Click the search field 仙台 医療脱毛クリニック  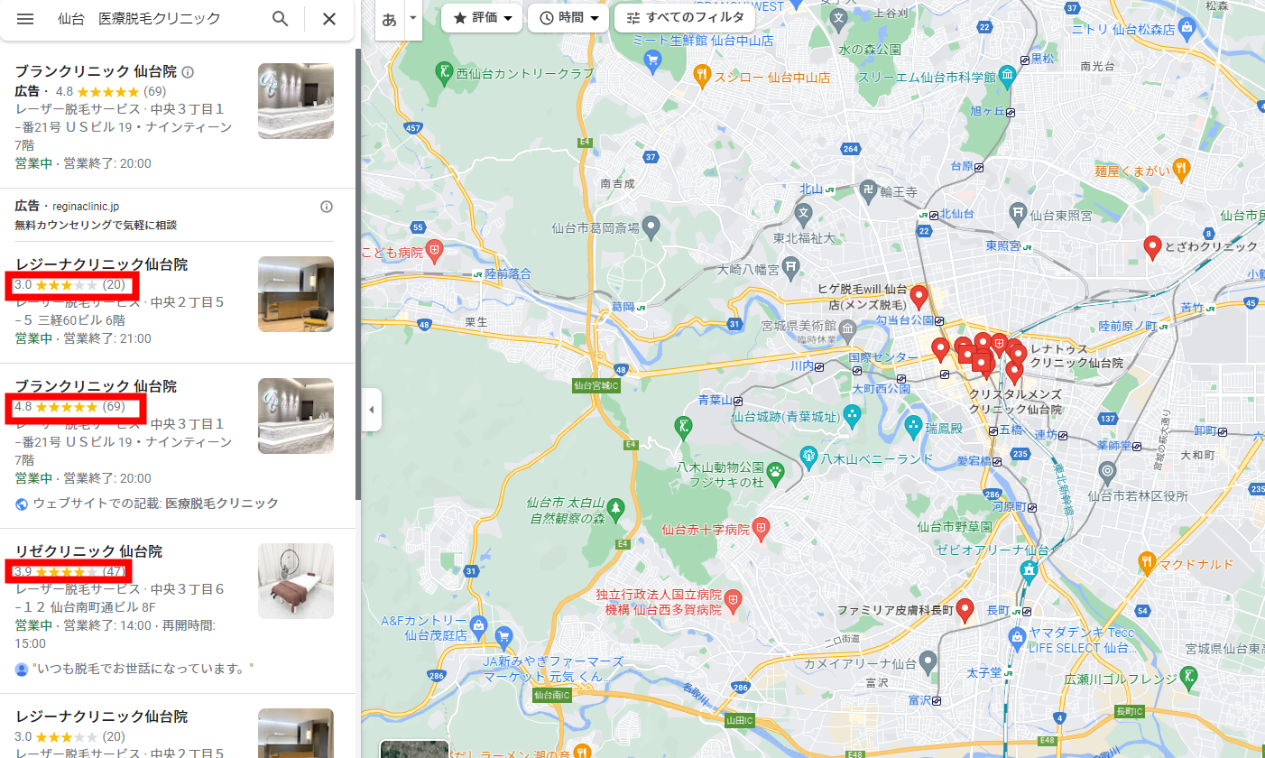(x=153, y=19)
